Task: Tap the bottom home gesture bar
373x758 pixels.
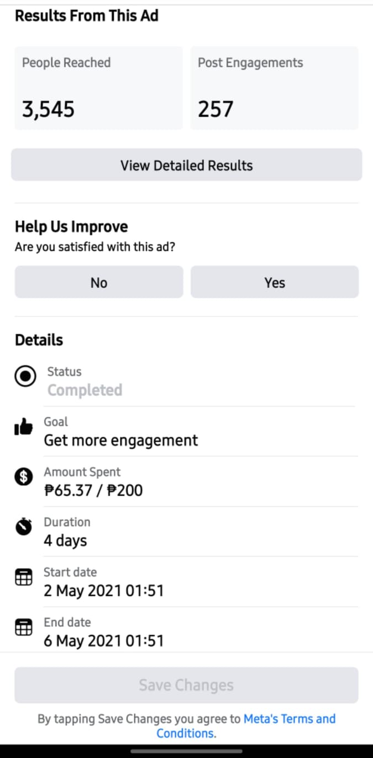Action: click(x=186, y=751)
